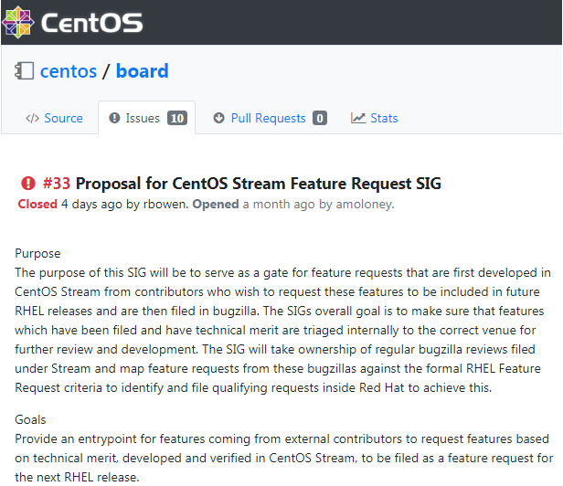Open the Stats tab

[375, 118]
